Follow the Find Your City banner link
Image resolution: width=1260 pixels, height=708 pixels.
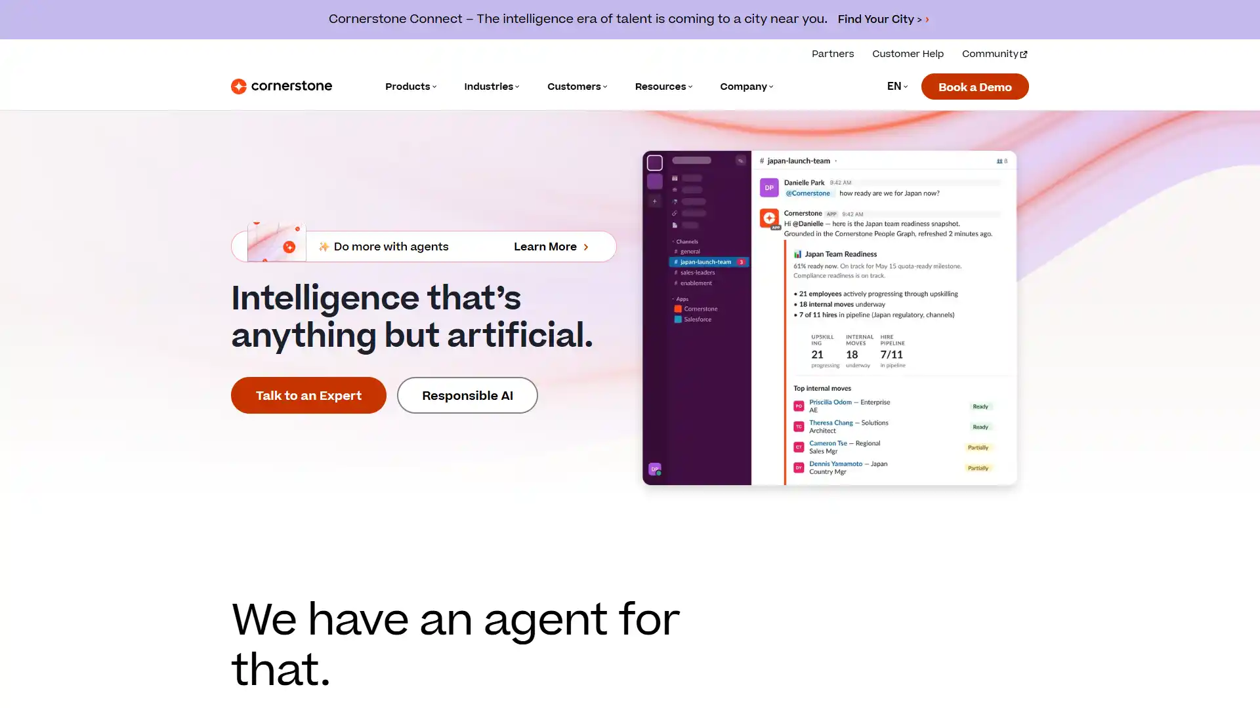click(x=883, y=20)
